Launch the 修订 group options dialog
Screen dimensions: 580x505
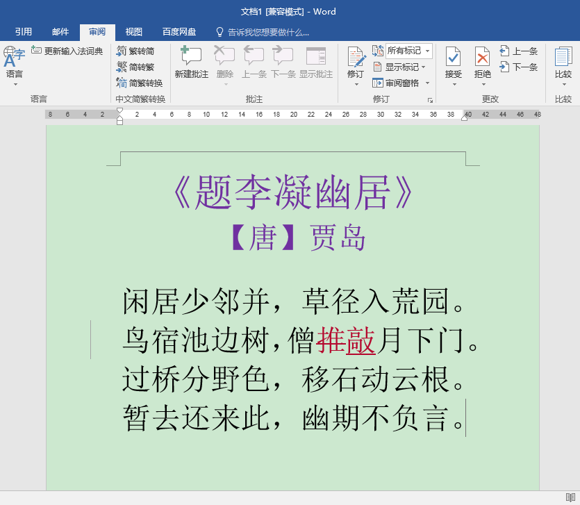click(x=430, y=100)
